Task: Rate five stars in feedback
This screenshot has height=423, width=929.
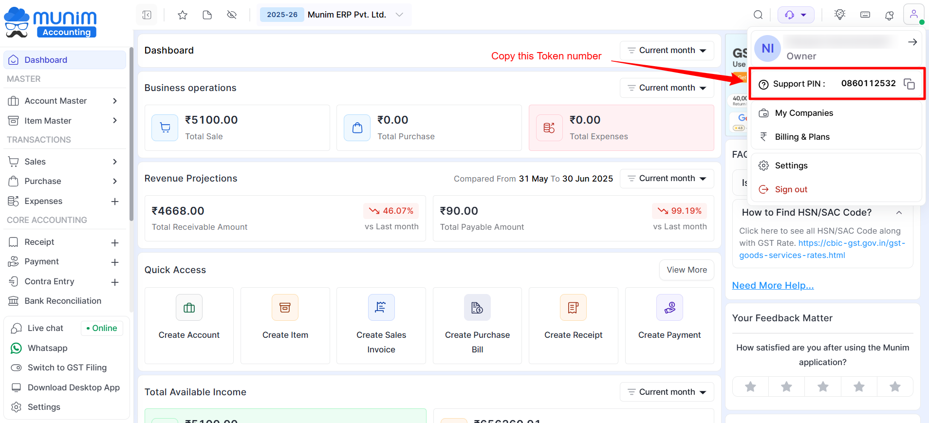Action: (x=895, y=386)
